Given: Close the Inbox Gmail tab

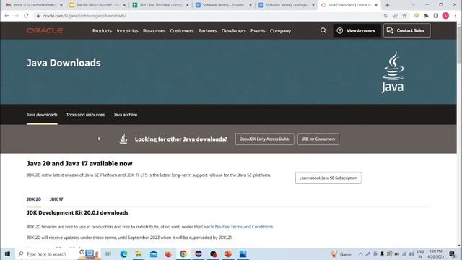Looking at the screenshot, I should pos(61,5).
